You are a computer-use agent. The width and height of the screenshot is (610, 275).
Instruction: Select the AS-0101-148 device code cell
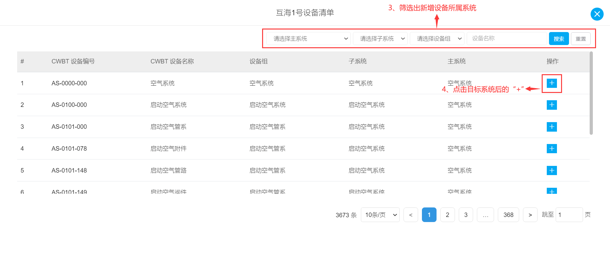click(69, 170)
